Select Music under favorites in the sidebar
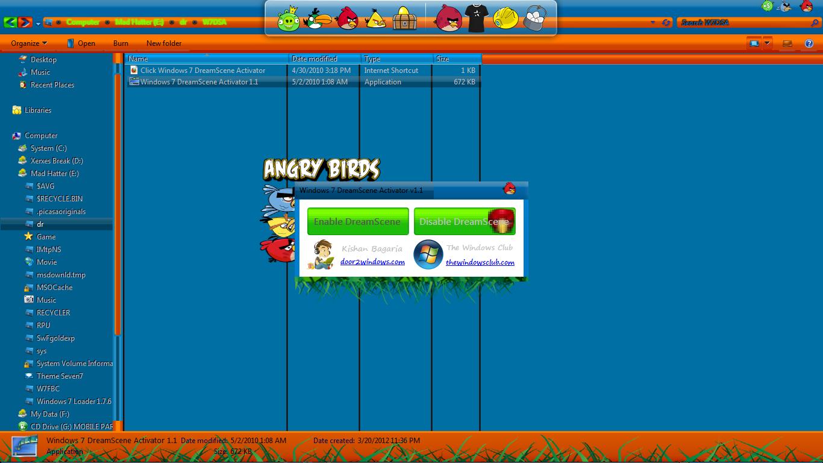Screen dimensions: 823x463 pos(40,72)
